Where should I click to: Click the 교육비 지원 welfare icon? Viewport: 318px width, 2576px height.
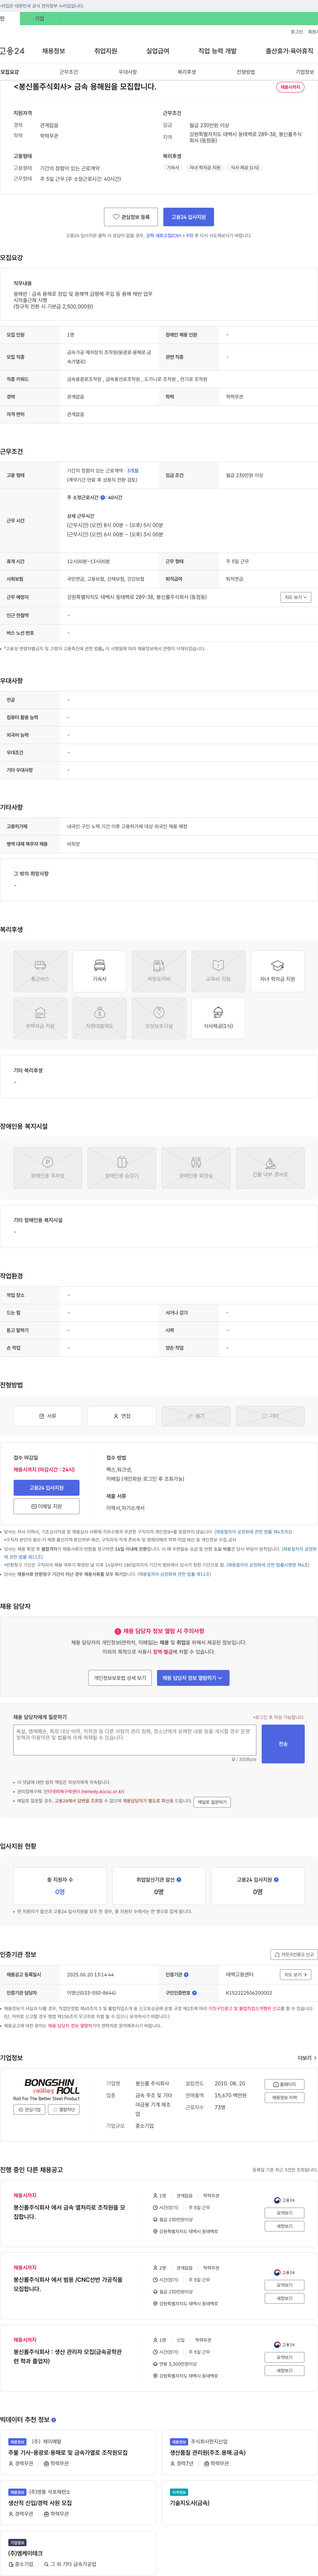tap(218, 971)
